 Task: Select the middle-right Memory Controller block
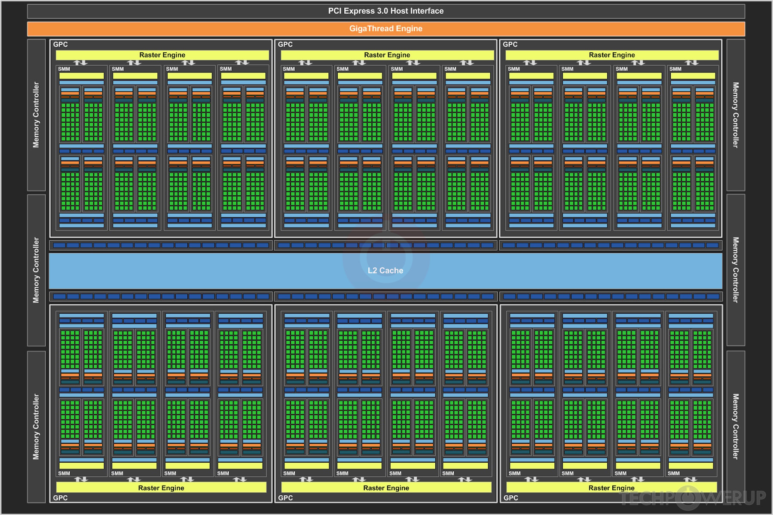[x=736, y=270]
